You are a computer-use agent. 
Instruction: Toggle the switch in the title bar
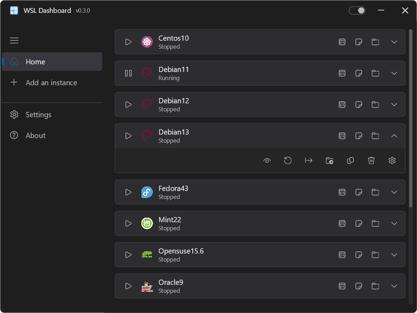pos(357,10)
